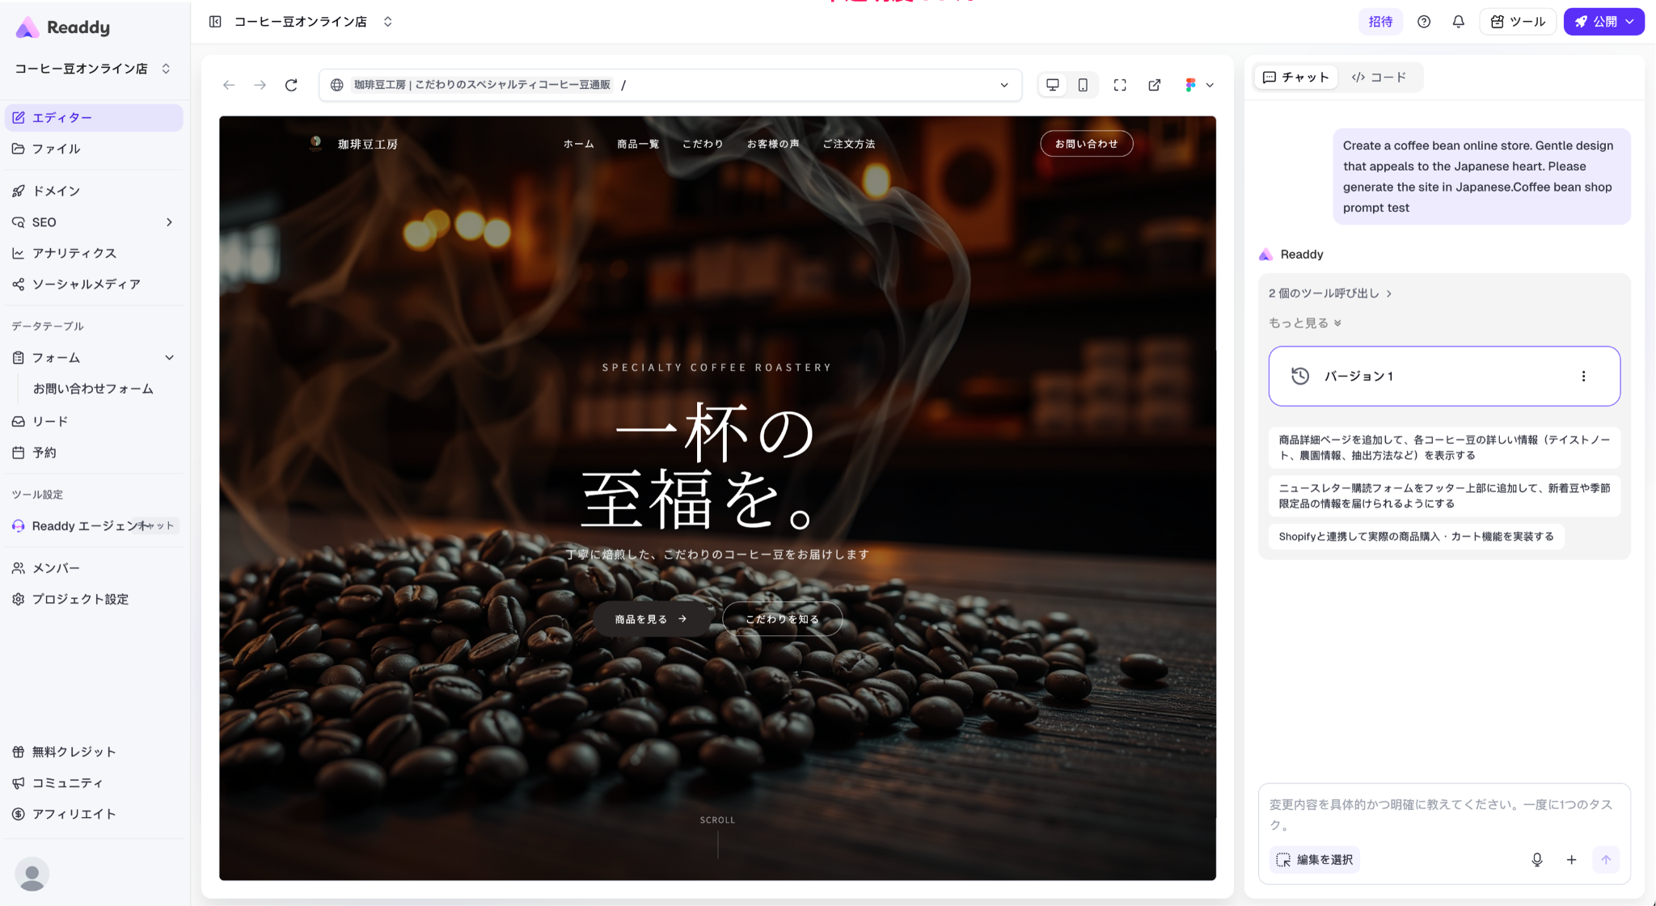Open リード in sidebar

tap(94, 421)
